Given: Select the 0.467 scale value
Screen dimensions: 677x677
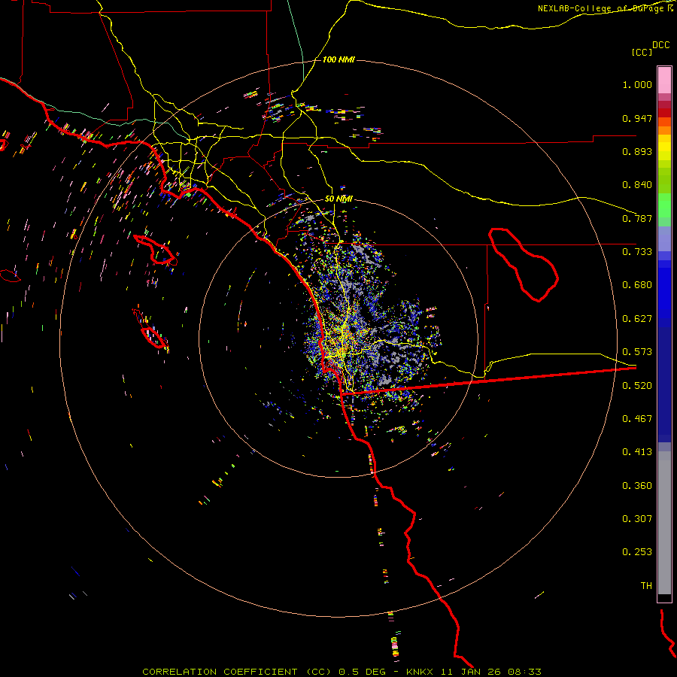Looking at the screenshot, I should point(637,419).
